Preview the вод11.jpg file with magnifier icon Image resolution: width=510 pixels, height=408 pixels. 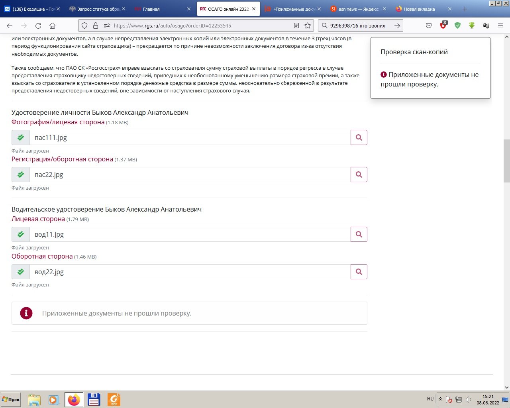pyautogui.click(x=359, y=234)
